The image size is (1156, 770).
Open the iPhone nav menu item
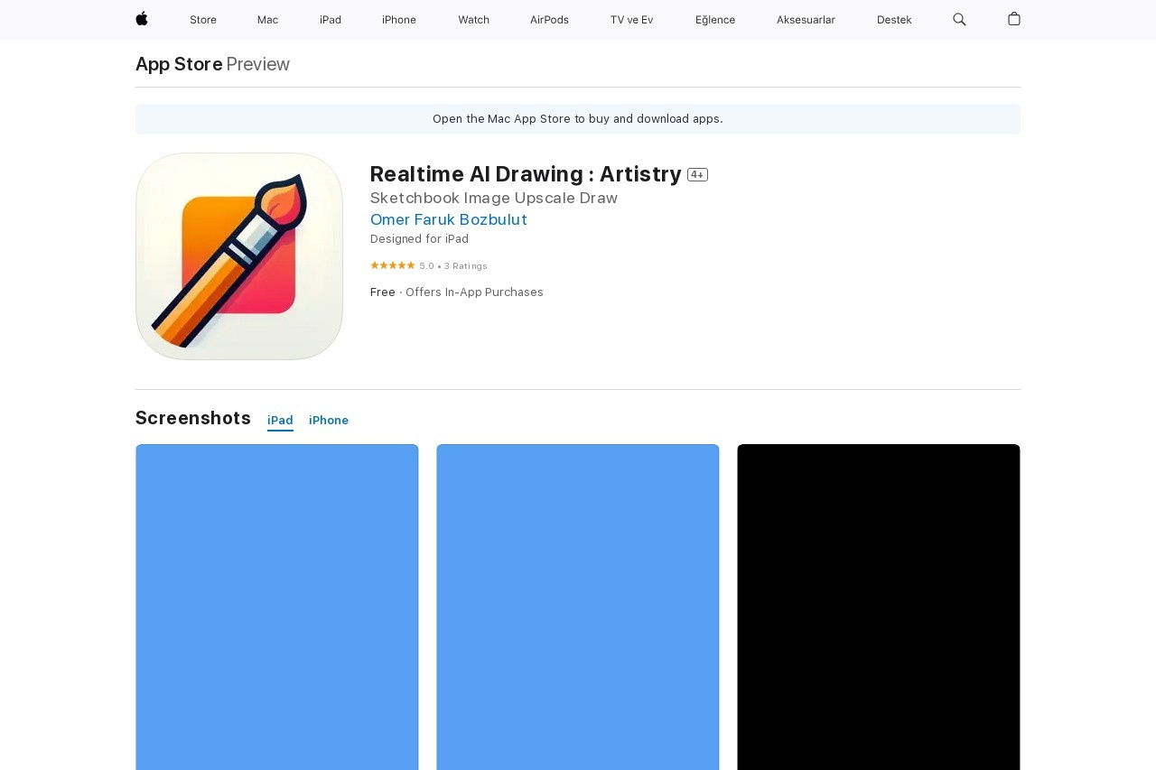399,20
